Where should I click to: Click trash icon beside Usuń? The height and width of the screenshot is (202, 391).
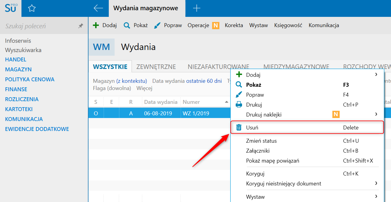[239, 127]
